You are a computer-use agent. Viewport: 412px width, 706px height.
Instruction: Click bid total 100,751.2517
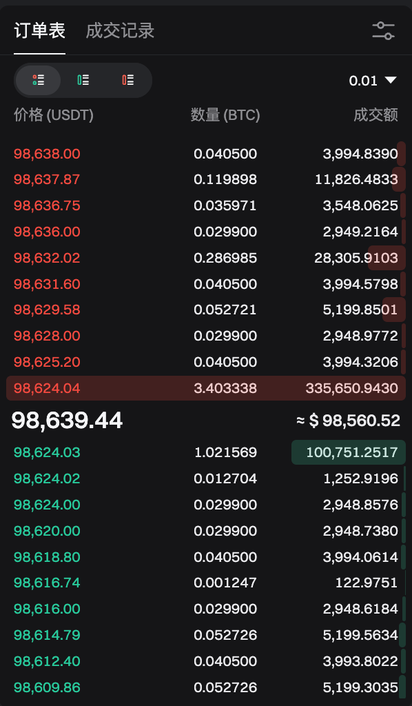352,452
